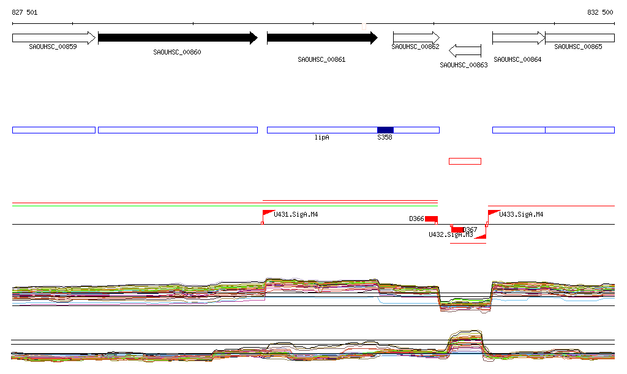Click the lipA label

[322, 138]
